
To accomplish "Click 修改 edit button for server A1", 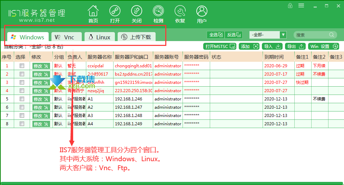I will (x=41, y=99).
